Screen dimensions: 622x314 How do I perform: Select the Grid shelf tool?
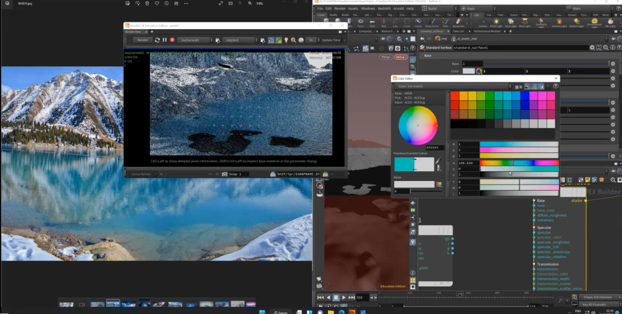tap(372, 22)
